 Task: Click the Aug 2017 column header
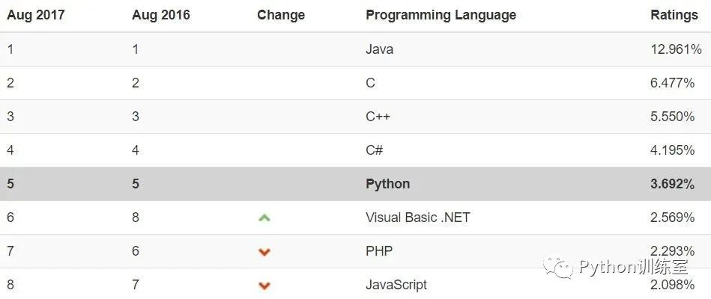click(35, 15)
